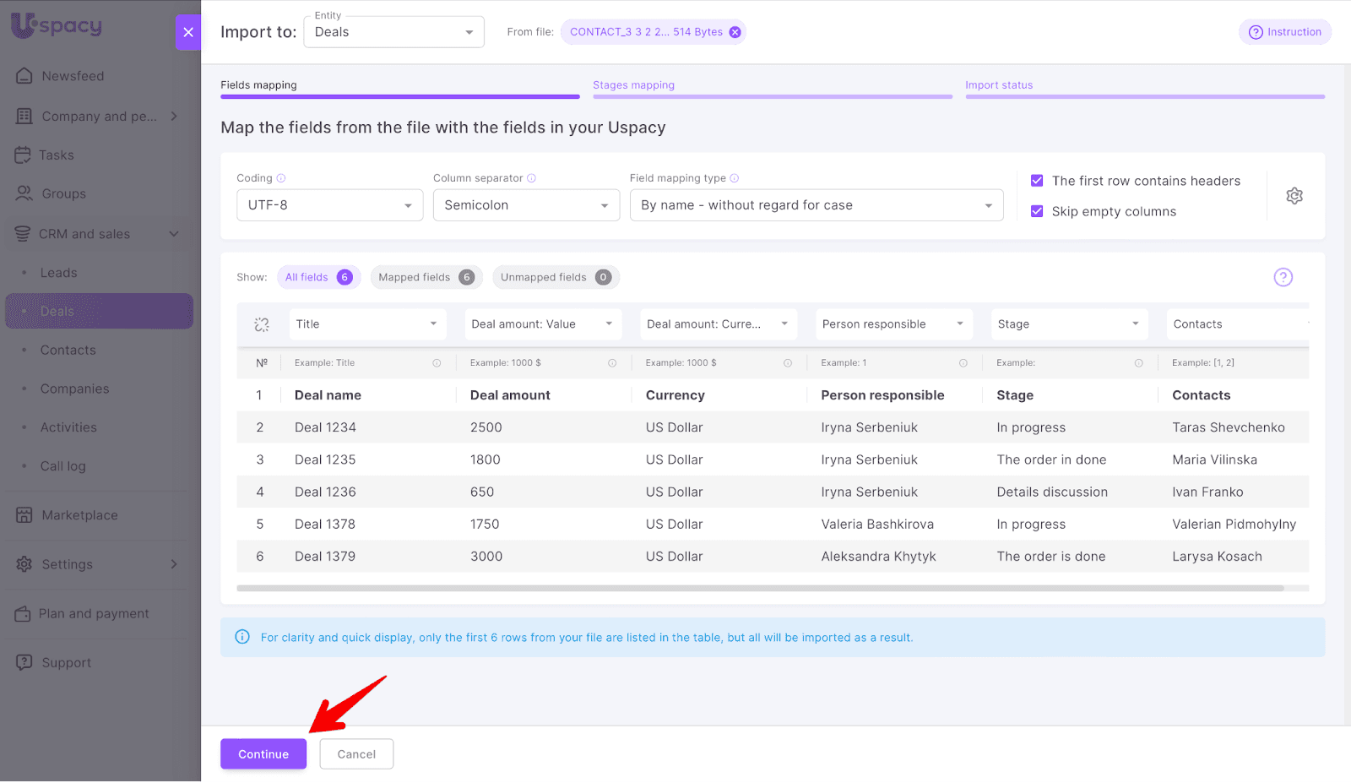Open the Entity Deals dropdown
Image resolution: width=1351 pixels, height=783 pixels.
click(393, 32)
